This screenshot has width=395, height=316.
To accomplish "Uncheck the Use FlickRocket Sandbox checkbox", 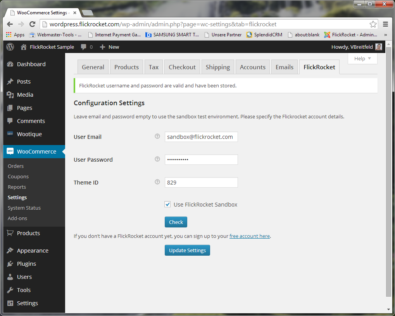I will pyautogui.click(x=167, y=204).
